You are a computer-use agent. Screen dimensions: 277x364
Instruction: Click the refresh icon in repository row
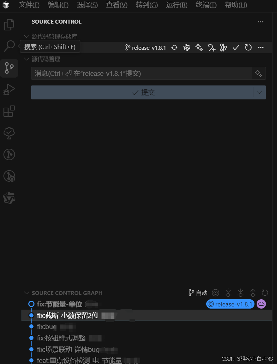[x=248, y=48]
